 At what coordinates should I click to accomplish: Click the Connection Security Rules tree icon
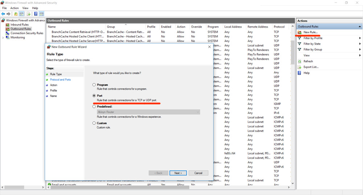click(x=8, y=33)
